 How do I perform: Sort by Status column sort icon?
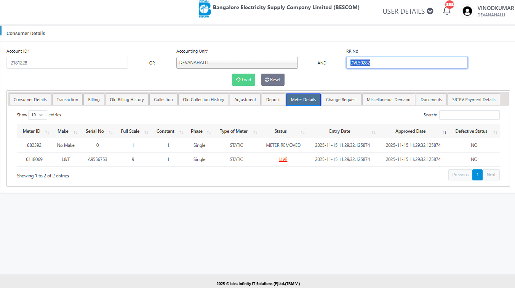click(303, 132)
